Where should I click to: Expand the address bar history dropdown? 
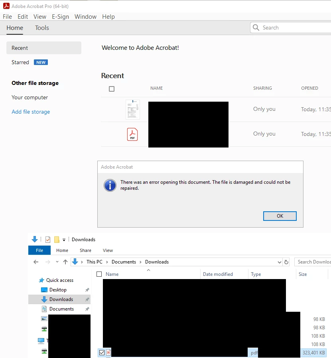[280, 262]
